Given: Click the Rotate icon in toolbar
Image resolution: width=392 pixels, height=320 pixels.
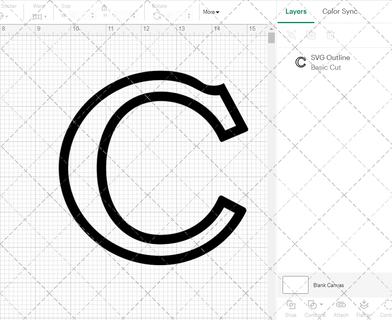Looking at the screenshot, I should coord(157,16).
